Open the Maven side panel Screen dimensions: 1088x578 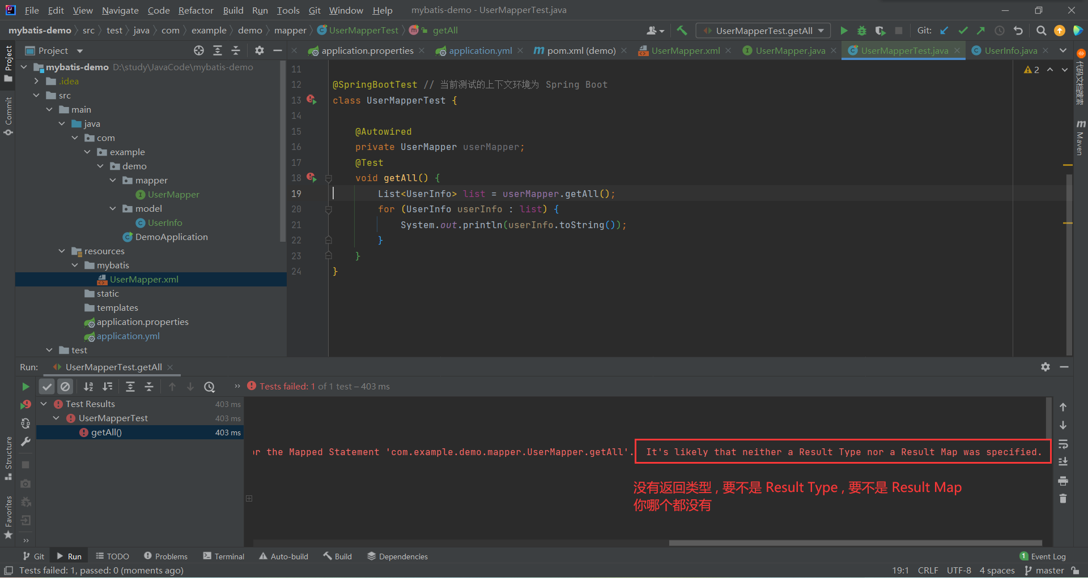(1080, 138)
